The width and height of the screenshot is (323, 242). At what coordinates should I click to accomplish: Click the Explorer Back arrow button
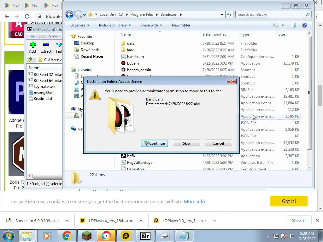(x=69, y=14)
